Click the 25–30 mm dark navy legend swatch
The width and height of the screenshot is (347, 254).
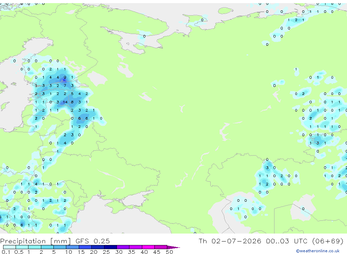(110, 247)
